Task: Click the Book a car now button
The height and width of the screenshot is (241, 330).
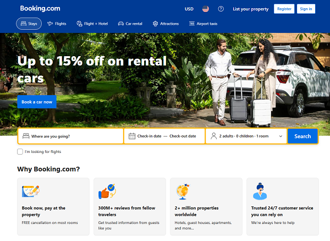Action: click(37, 102)
